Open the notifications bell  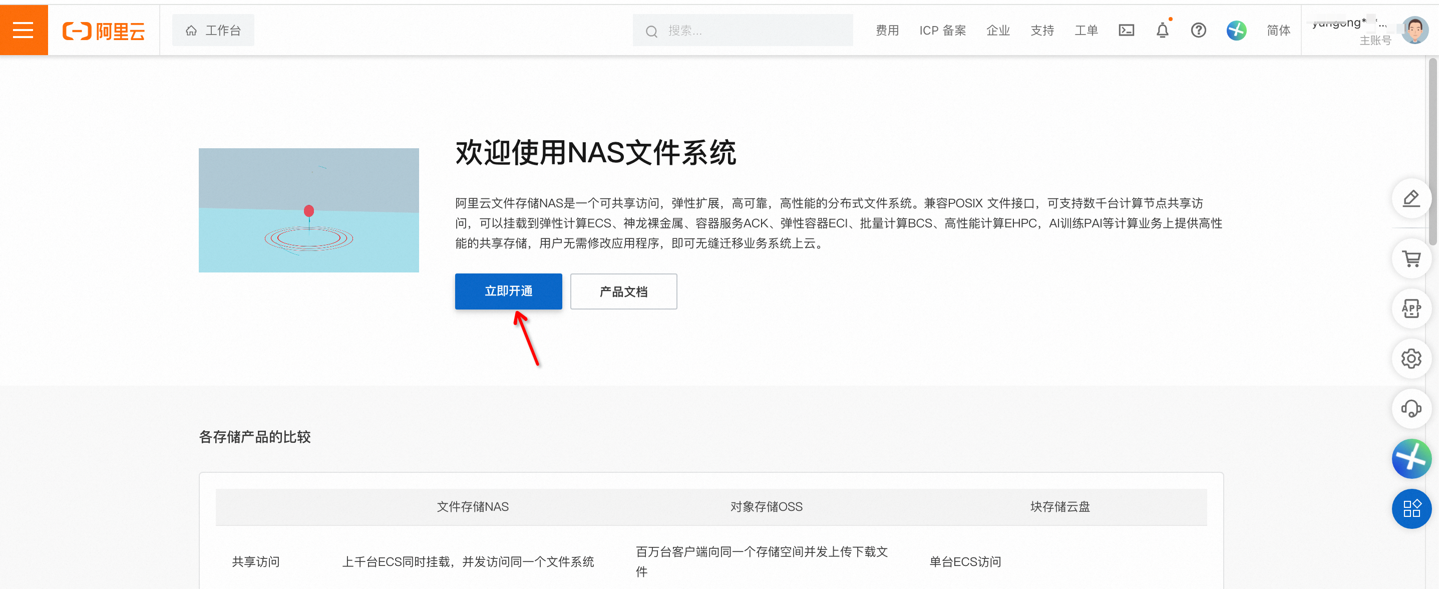1162,30
